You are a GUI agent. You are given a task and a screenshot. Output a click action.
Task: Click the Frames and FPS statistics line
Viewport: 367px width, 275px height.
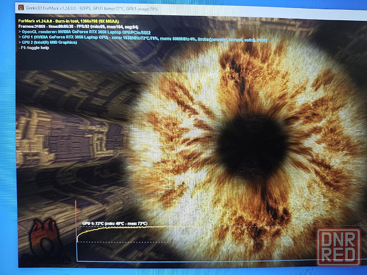point(78,27)
